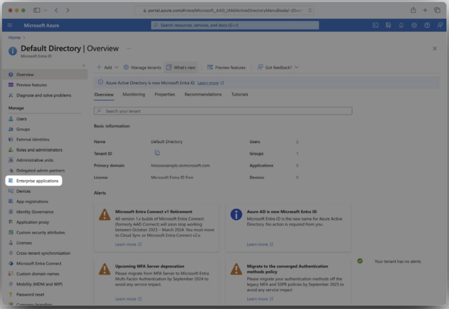Collapse the left sidebar with double chevron
Screen dimensions: 449x309
84,66
